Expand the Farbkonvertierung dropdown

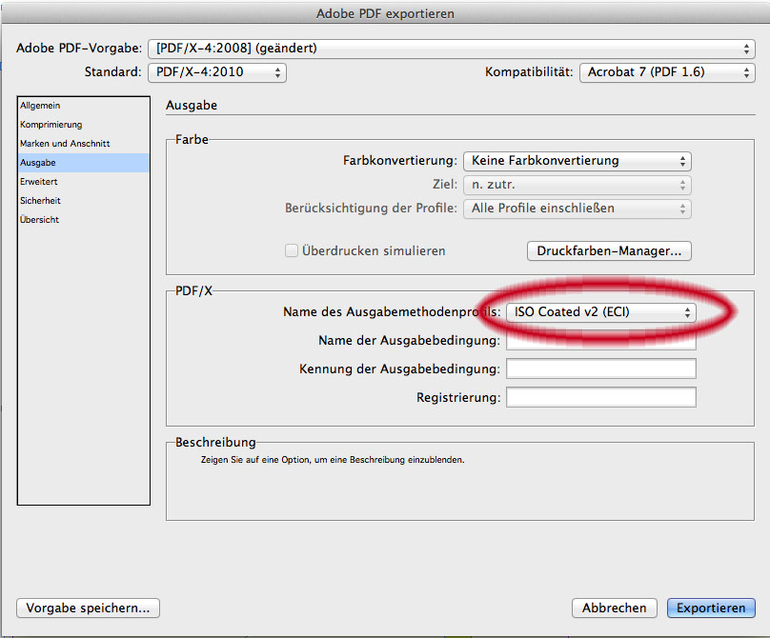click(577, 161)
